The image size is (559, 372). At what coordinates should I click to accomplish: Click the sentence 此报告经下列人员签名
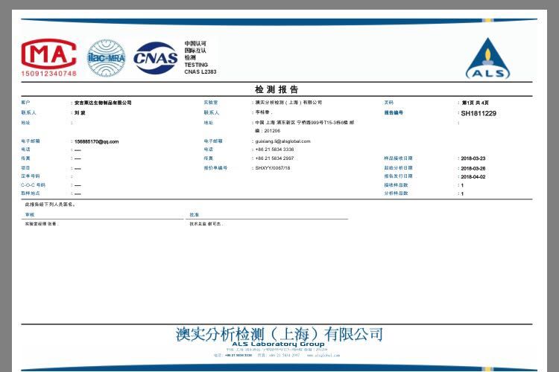pos(50,205)
